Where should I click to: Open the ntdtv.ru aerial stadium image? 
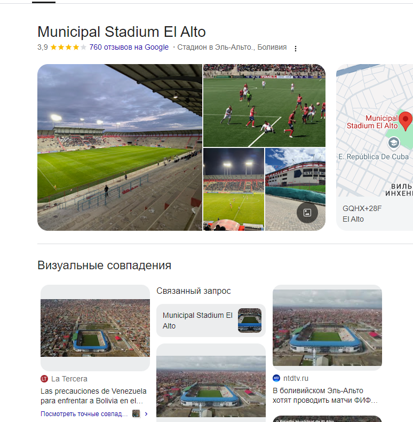(327, 327)
